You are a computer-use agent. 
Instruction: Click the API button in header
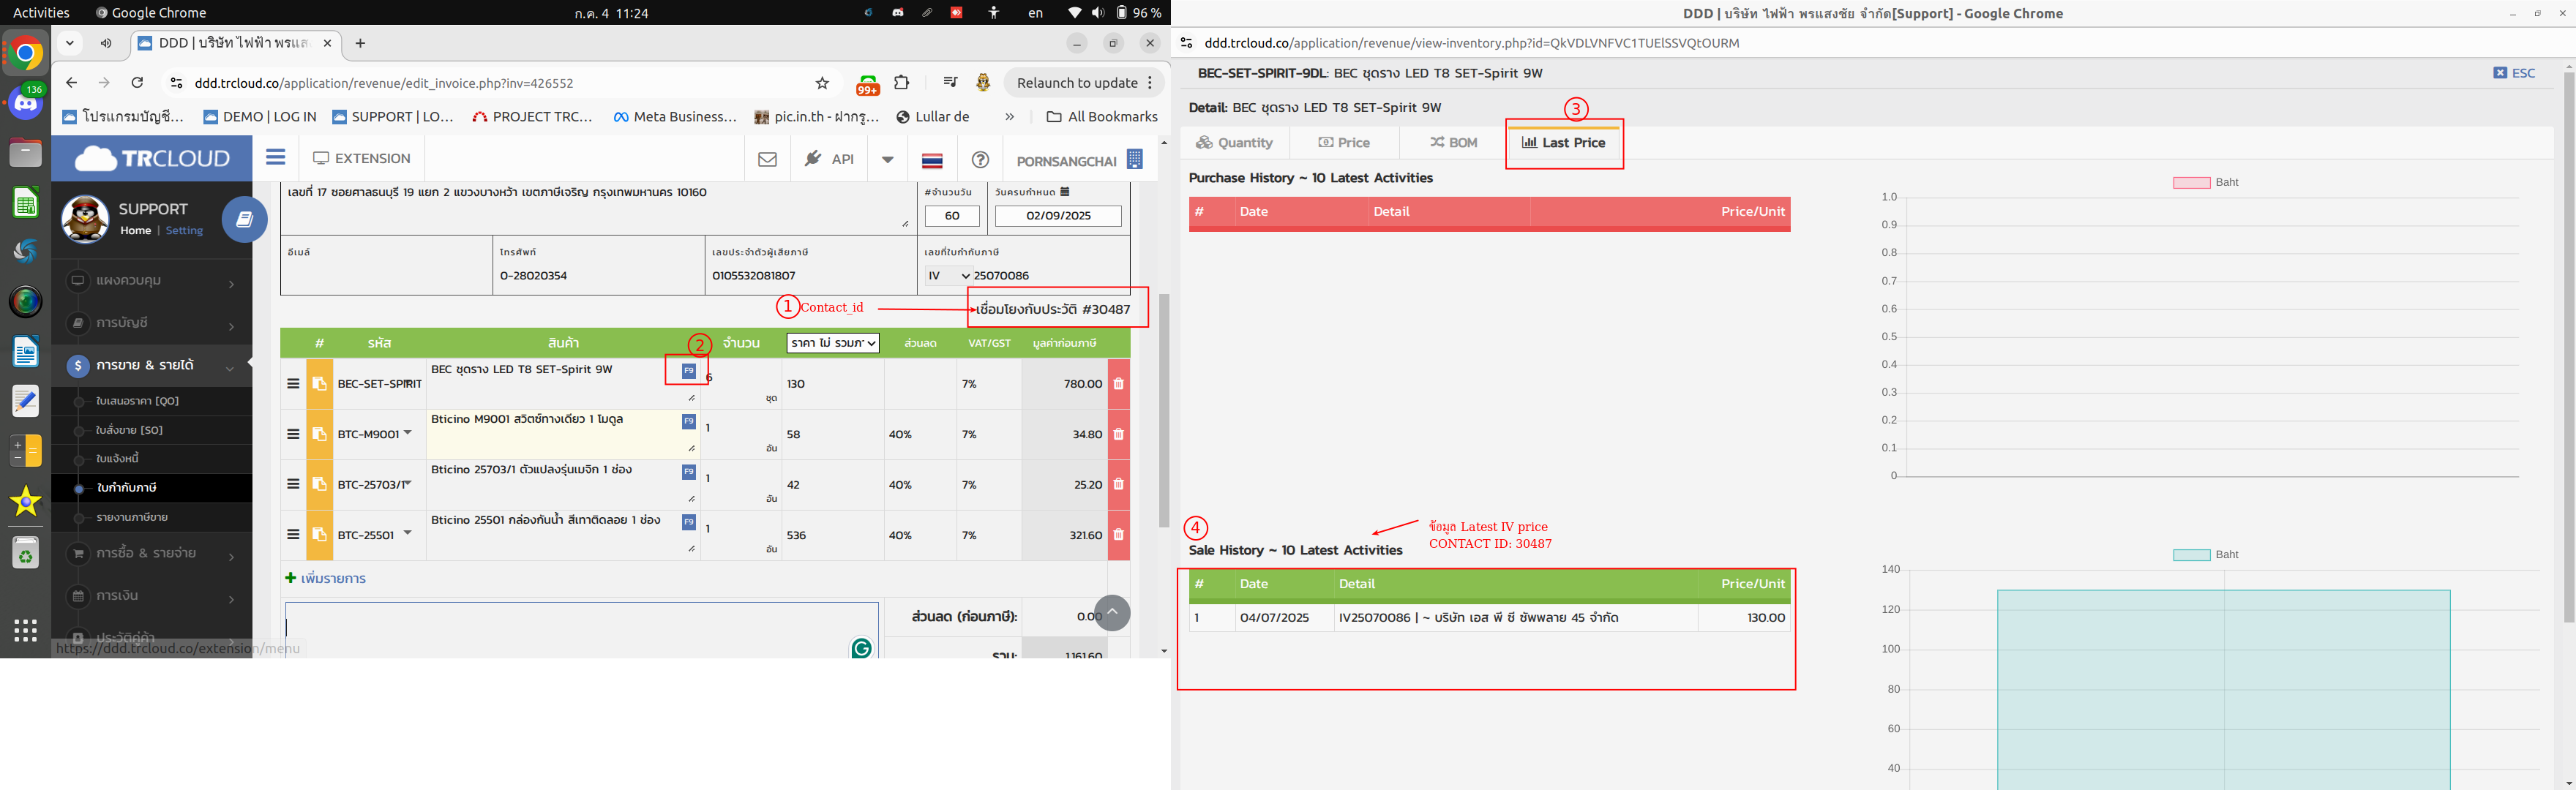pos(829,159)
